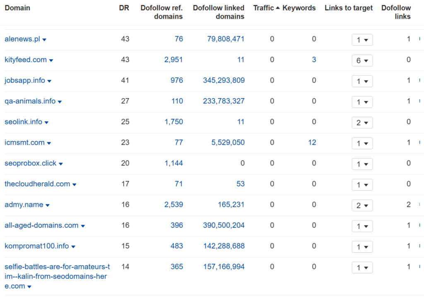424x297 pixels.
Task: Open Links to target dropdown for alenews.pl
Action: pyautogui.click(x=362, y=40)
